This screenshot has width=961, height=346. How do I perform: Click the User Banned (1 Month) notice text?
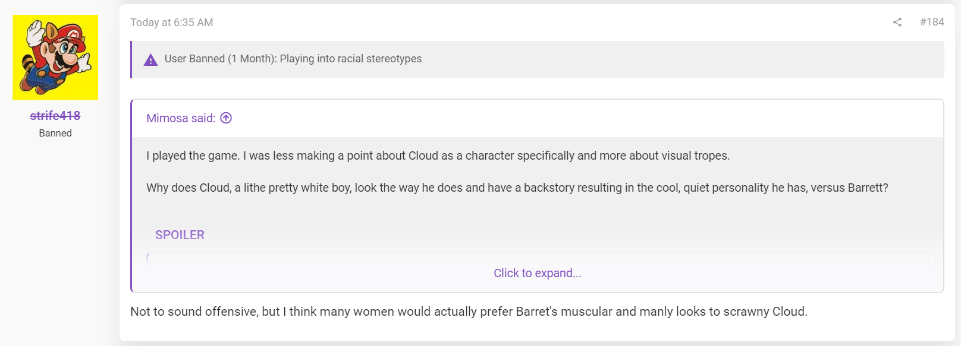pos(293,59)
